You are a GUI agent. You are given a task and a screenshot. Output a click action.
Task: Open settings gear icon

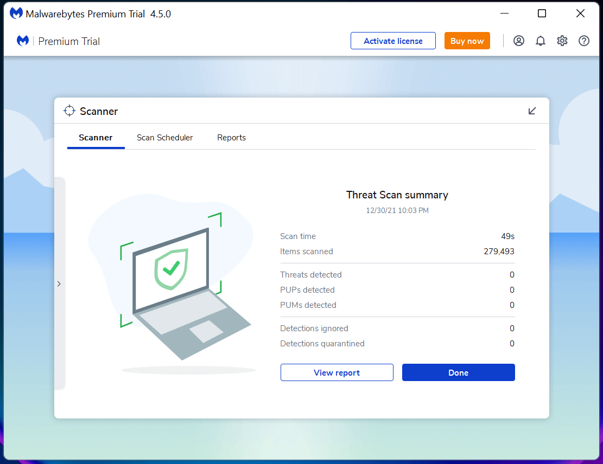point(562,41)
